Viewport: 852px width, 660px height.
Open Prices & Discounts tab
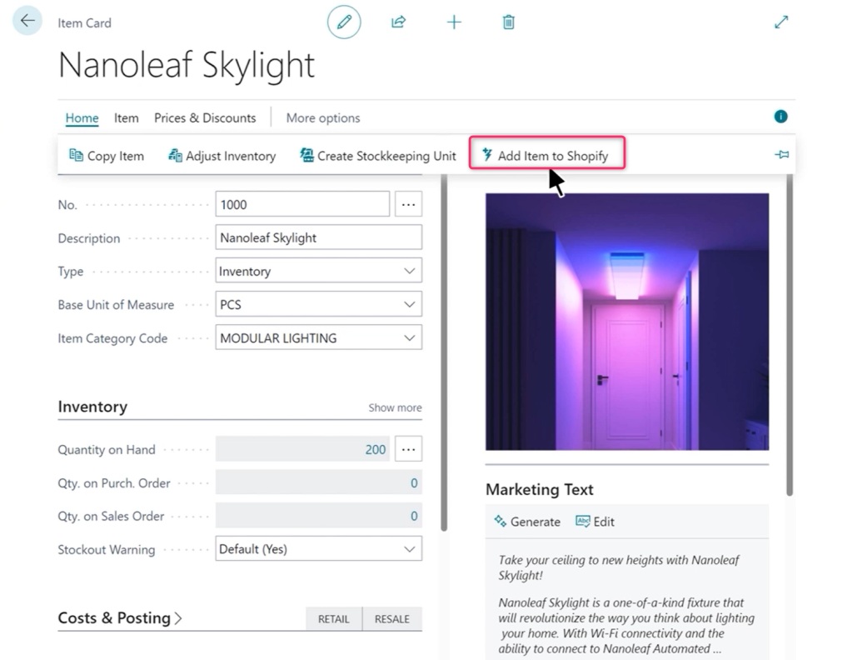(205, 118)
